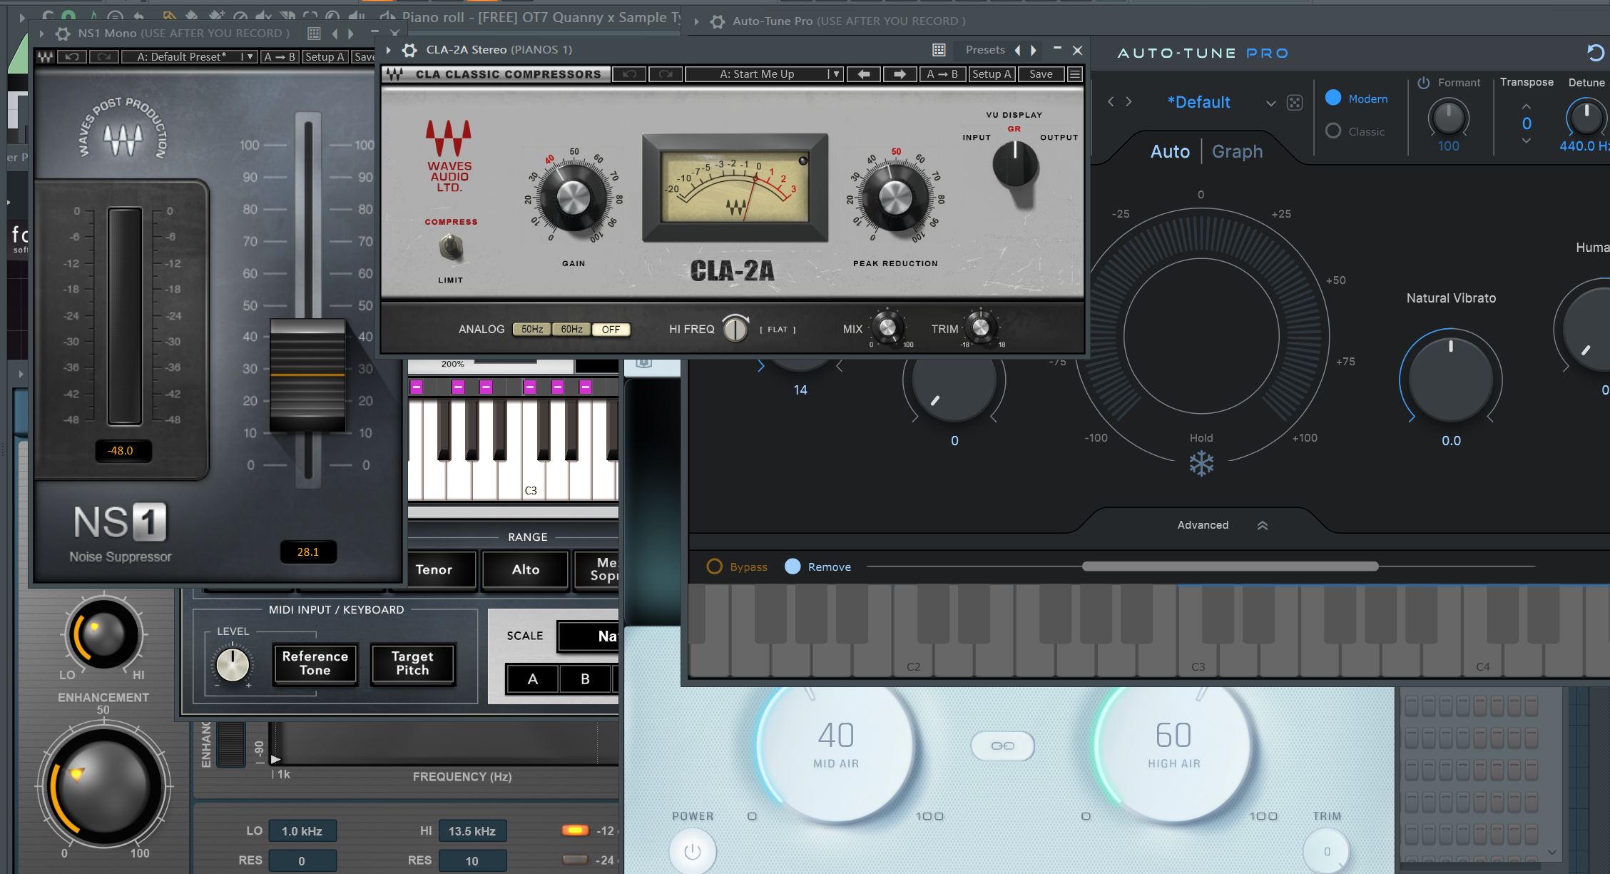The width and height of the screenshot is (1610, 874).
Task: Set Analog to OFF
Action: [611, 330]
